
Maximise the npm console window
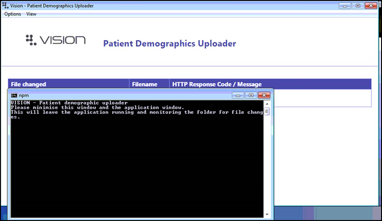tap(251, 95)
